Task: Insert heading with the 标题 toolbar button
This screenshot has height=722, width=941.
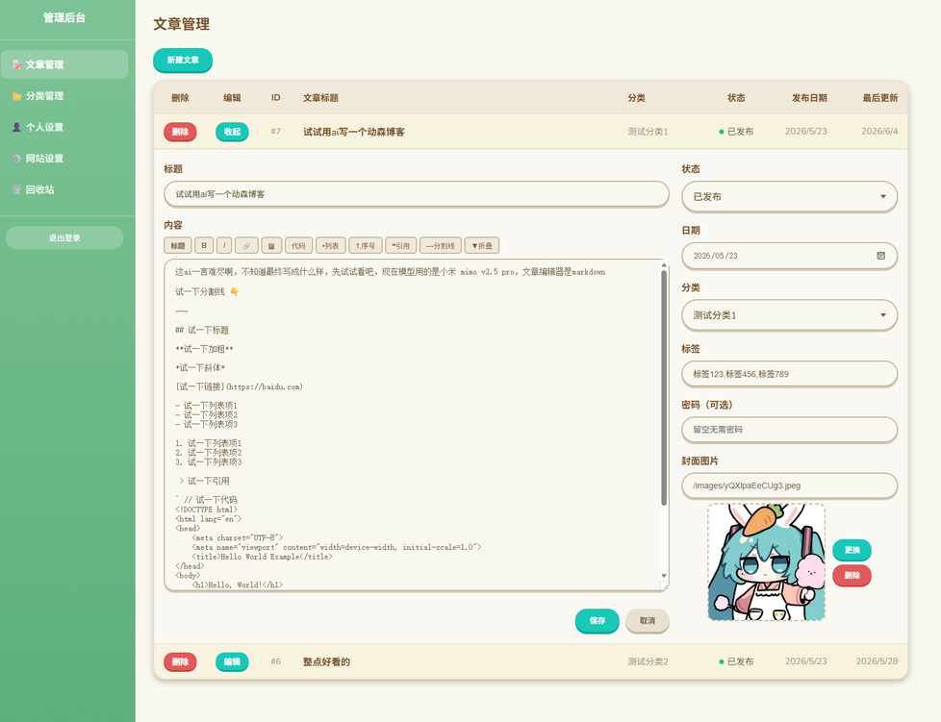Action: (x=178, y=245)
